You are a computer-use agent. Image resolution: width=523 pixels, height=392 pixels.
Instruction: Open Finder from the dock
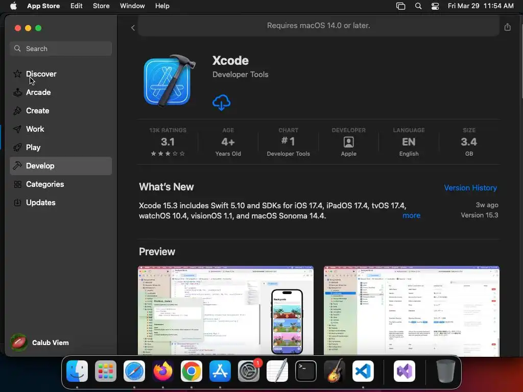pyautogui.click(x=77, y=371)
